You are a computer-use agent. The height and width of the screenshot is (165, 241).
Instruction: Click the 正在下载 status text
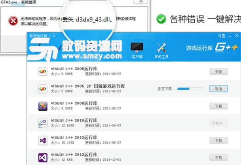tap(166, 89)
